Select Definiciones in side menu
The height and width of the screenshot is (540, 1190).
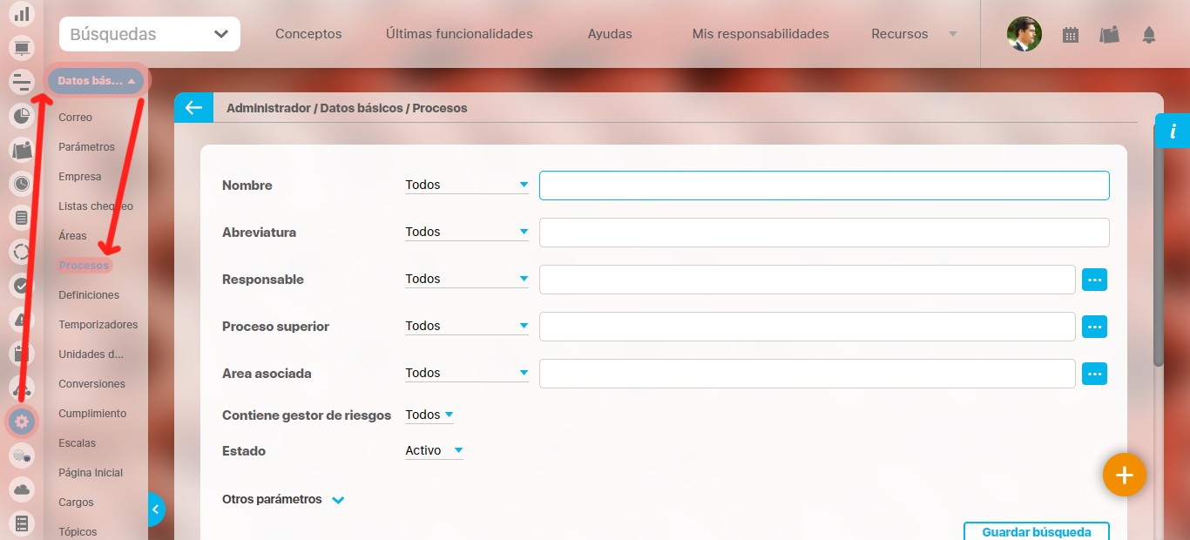coord(89,295)
